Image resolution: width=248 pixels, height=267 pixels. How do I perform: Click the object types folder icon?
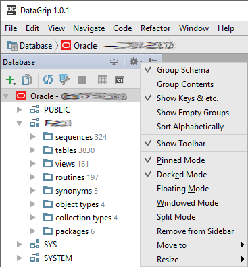point(48,204)
